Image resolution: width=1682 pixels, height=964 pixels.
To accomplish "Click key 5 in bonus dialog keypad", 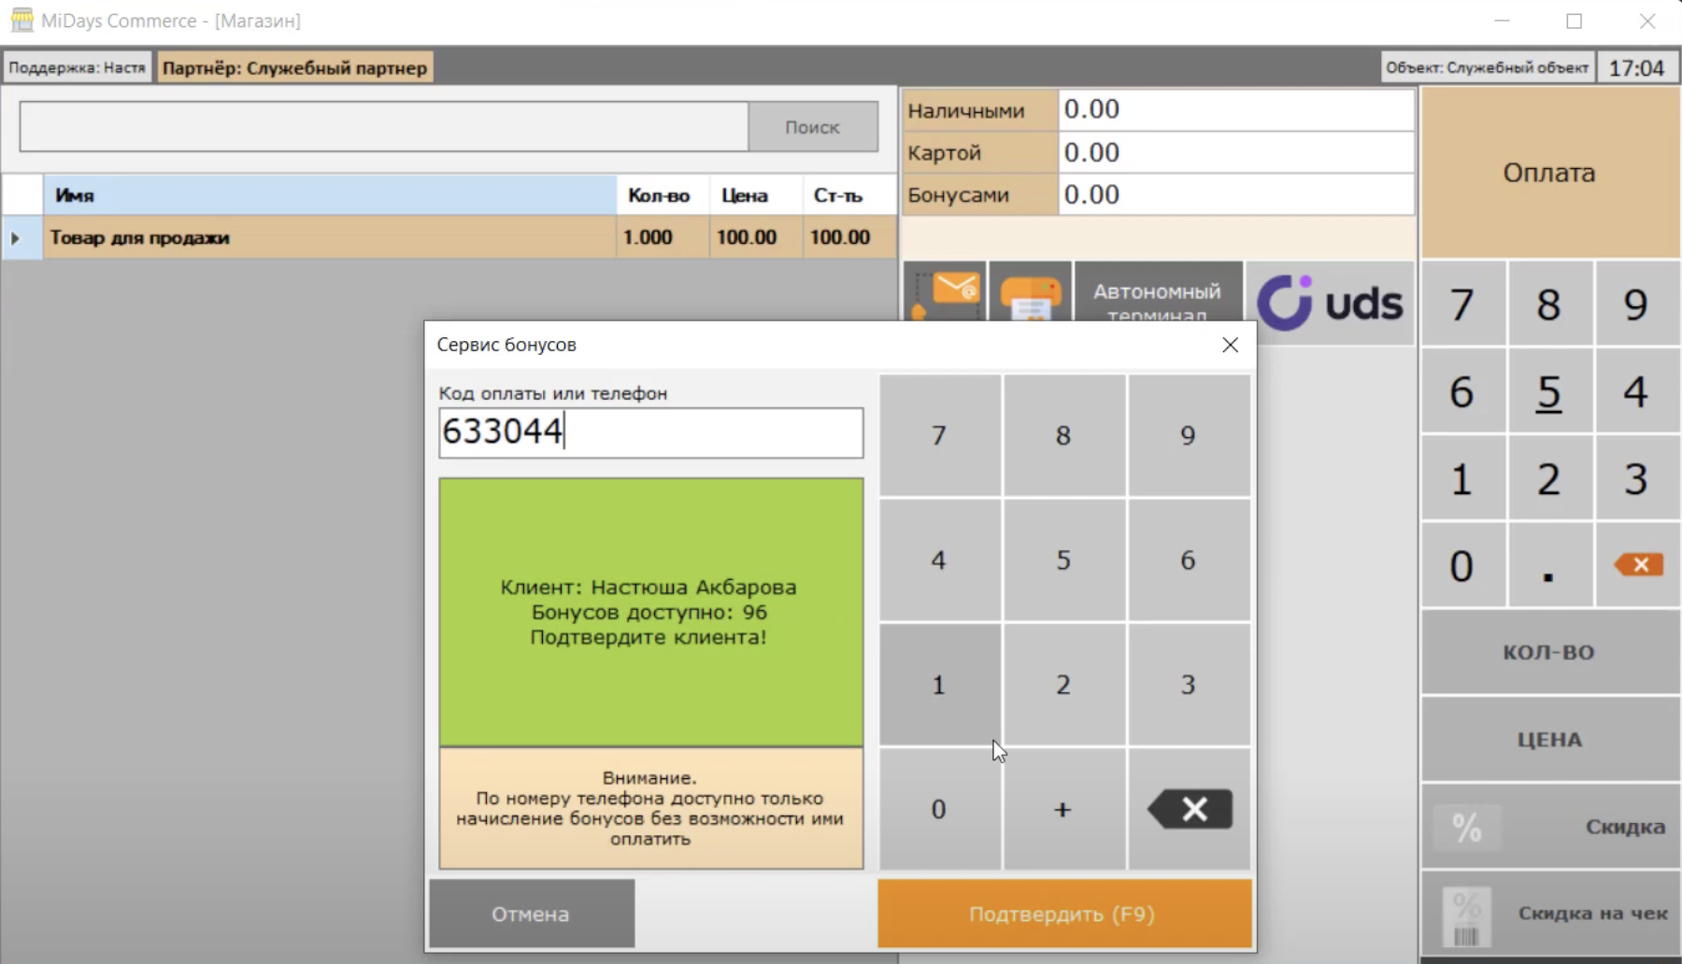I will [x=1063, y=560].
